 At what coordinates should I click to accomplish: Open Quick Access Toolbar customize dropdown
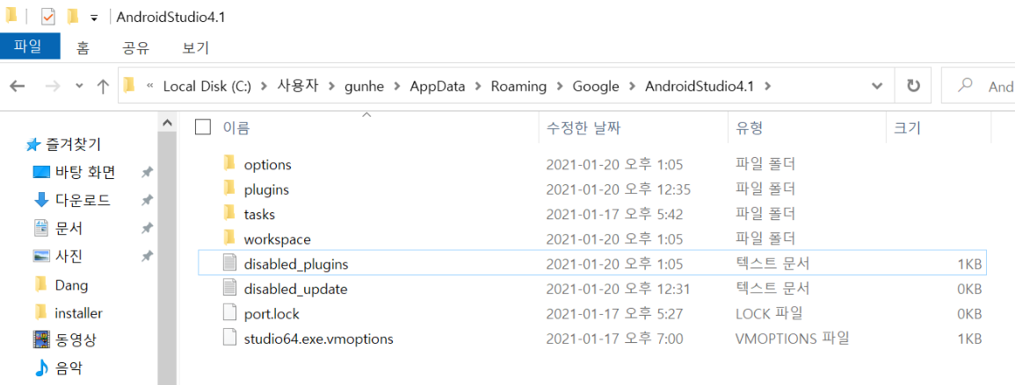[x=94, y=18]
